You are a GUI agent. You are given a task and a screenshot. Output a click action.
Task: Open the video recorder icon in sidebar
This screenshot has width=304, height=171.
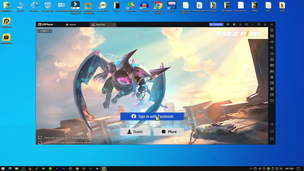click(x=272, y=83)
